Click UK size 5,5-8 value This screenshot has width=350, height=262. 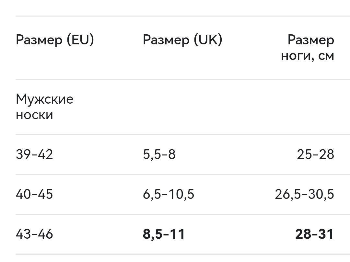tap(159, 154)
